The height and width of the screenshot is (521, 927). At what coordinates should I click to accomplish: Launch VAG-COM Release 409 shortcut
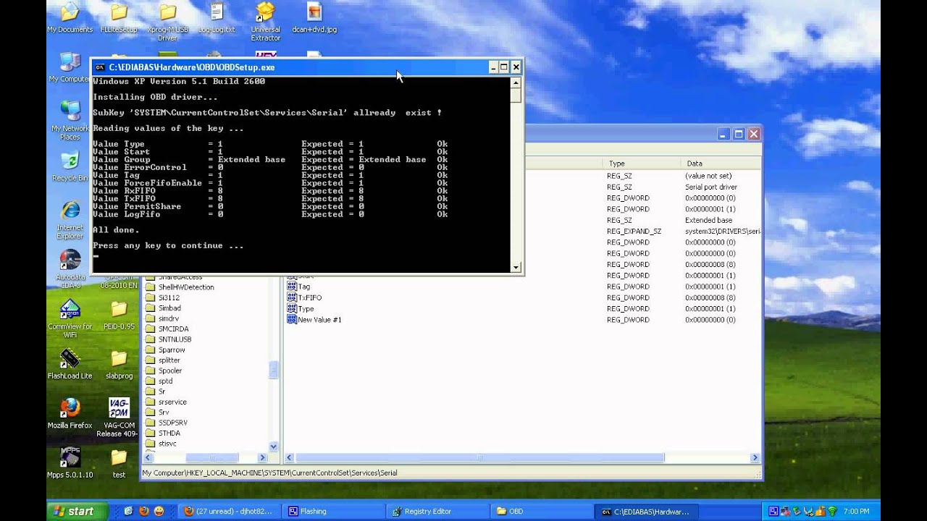point(118,418)
